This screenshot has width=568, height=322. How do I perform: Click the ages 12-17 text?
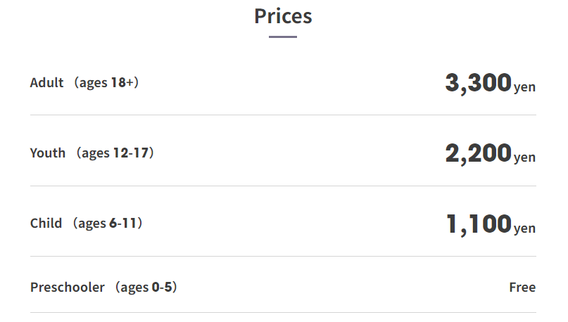click(x=115, y=153)
